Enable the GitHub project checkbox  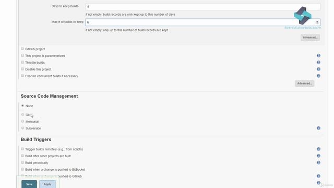point(22,49)
